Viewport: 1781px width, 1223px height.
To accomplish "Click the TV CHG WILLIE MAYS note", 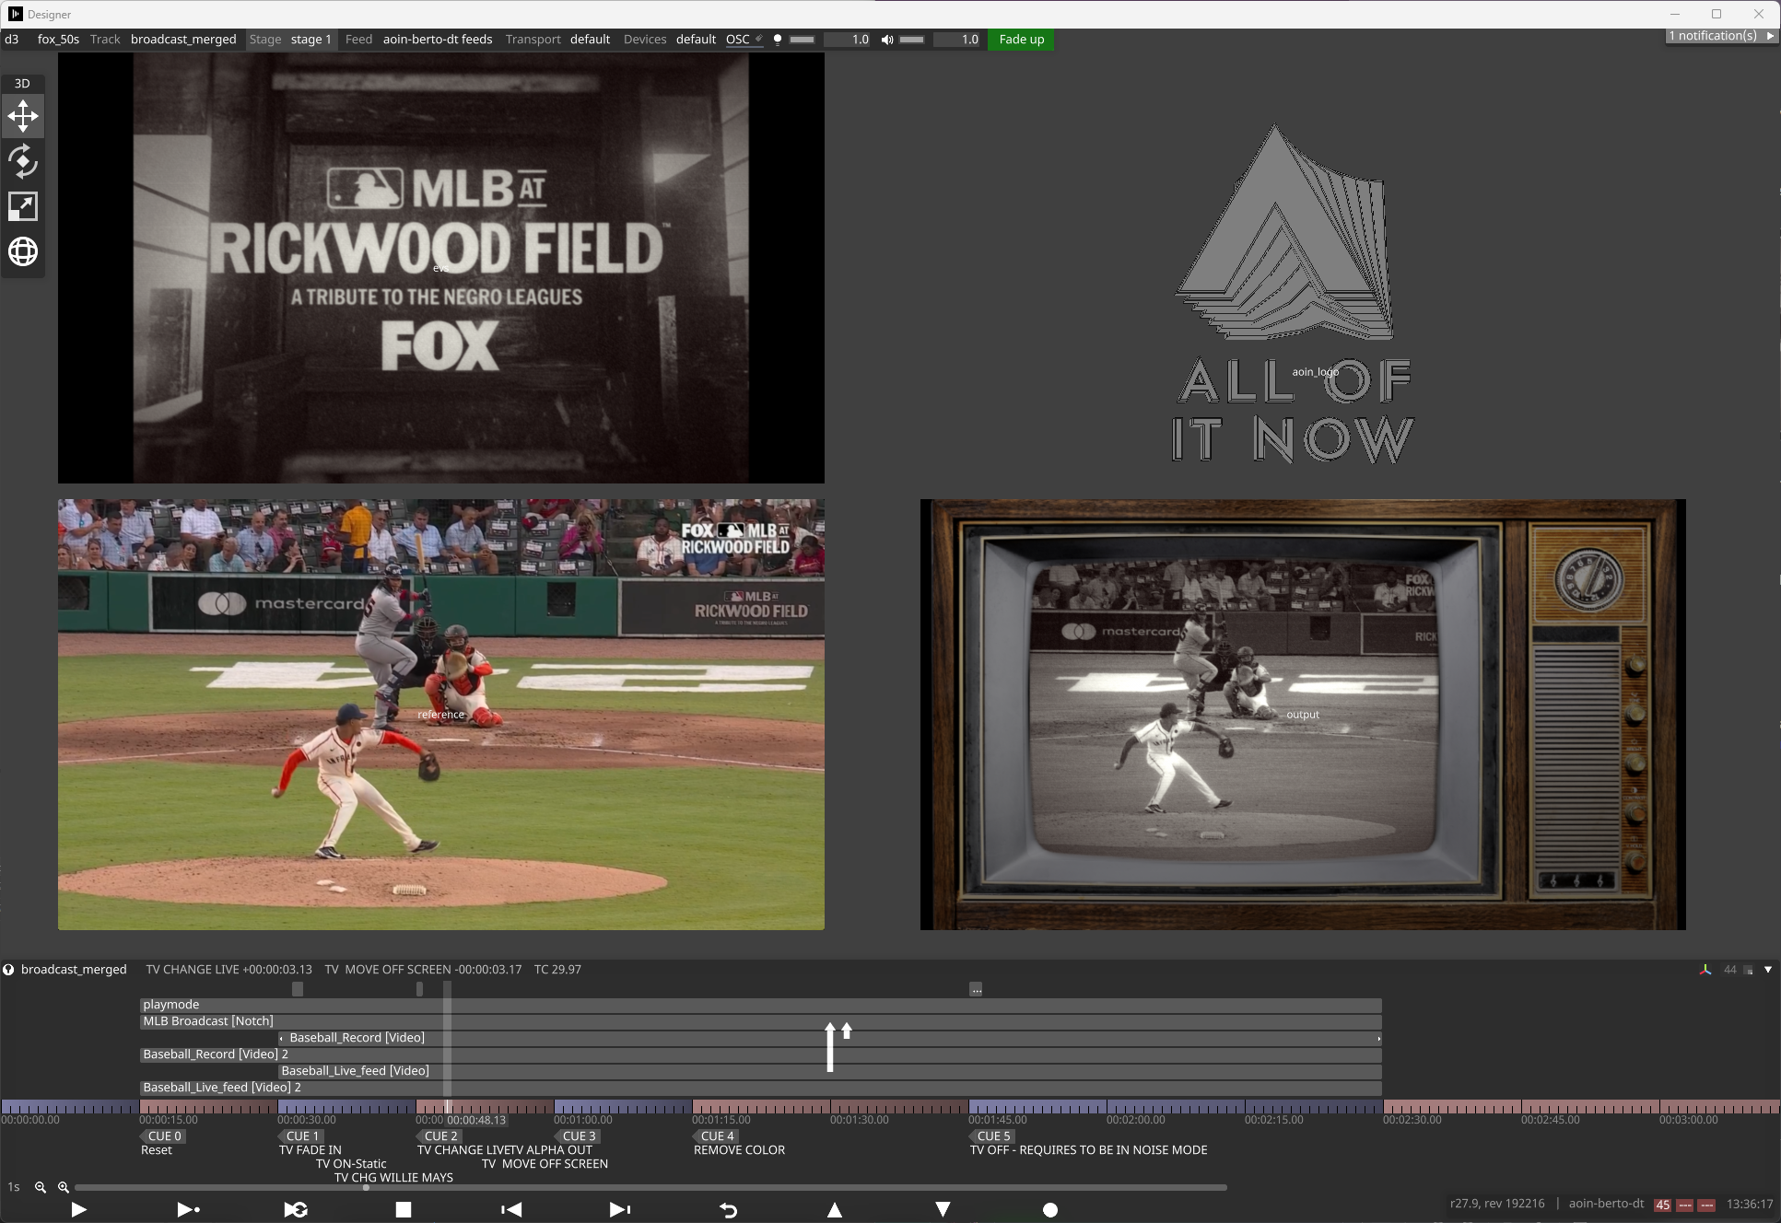I will point(393,1178).
